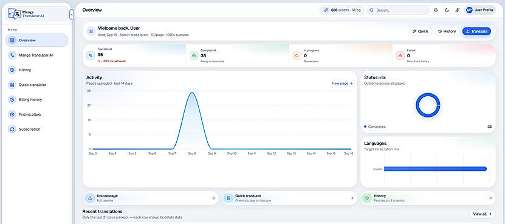Viewport: 505px width, 224px height.
Task: Click the Sep 8 activity peak on chart
Action: 192,93
